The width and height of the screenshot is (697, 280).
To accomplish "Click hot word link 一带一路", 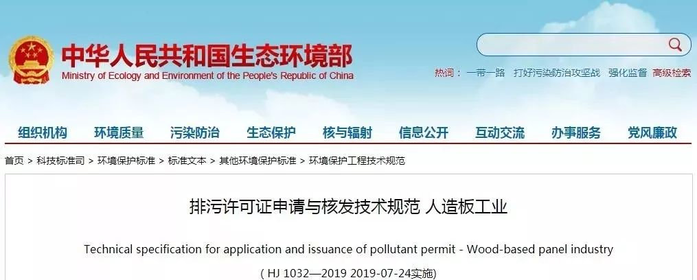I will tap(485, 73).
